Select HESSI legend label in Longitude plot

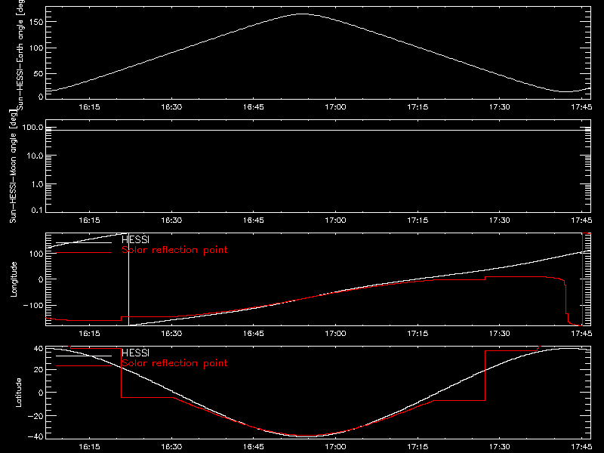click(135, 239)
